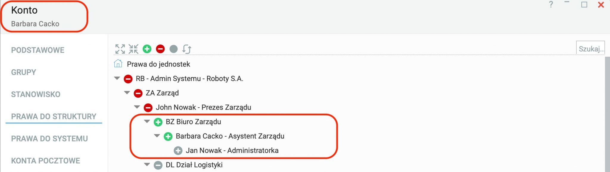Collapse the John Nowak - Prezes Zarządu node
Screen dimensions: 610x172
tap(137, 107)
